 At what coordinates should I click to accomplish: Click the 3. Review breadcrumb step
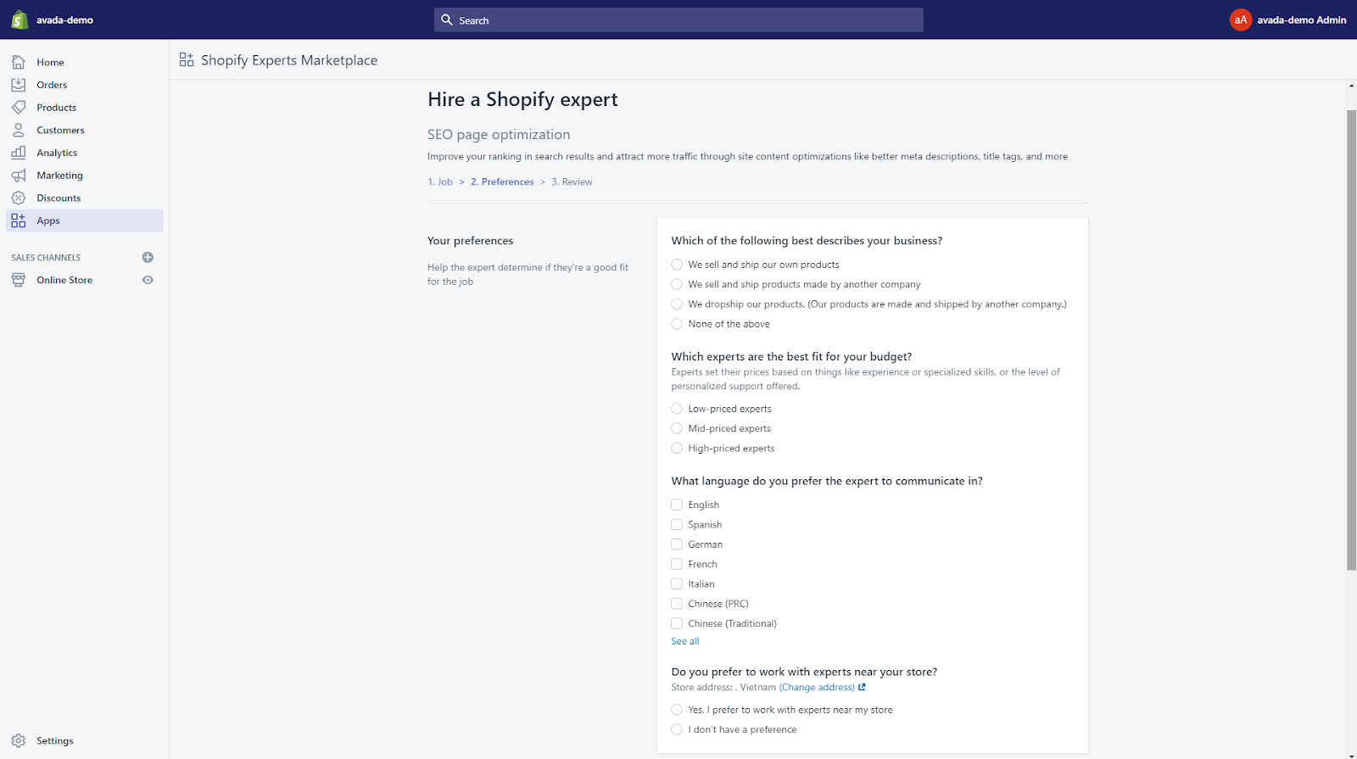point(572,181)
